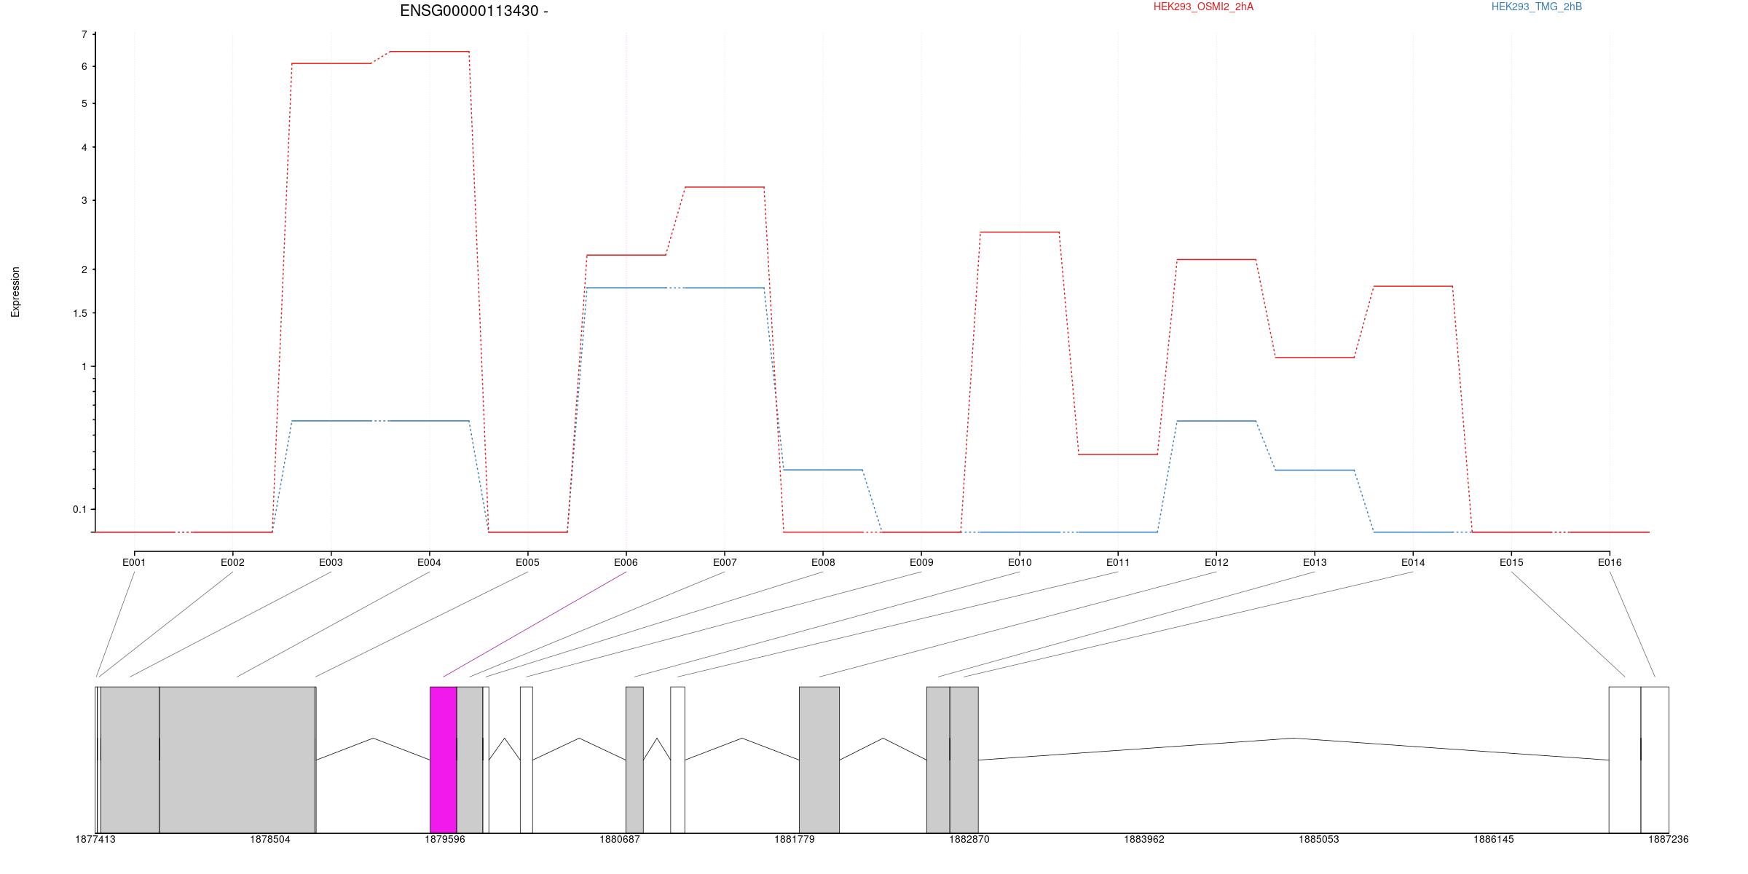The height and width of the screenshot is (874, 1748).
Task: Select the HEK293_OSMI2_2hA legend label
Action: pos(1203,7)
